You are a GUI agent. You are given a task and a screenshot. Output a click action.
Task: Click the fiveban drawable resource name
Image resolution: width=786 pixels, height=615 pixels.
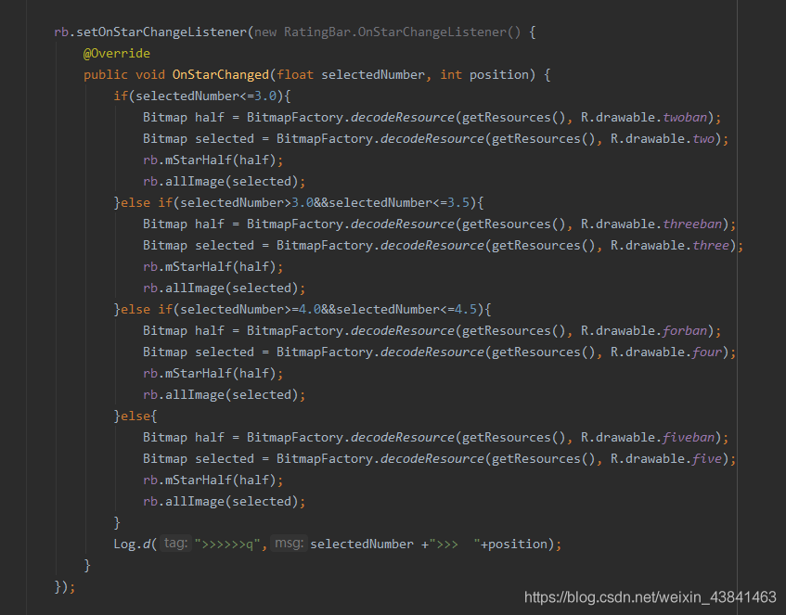point(689,438)
